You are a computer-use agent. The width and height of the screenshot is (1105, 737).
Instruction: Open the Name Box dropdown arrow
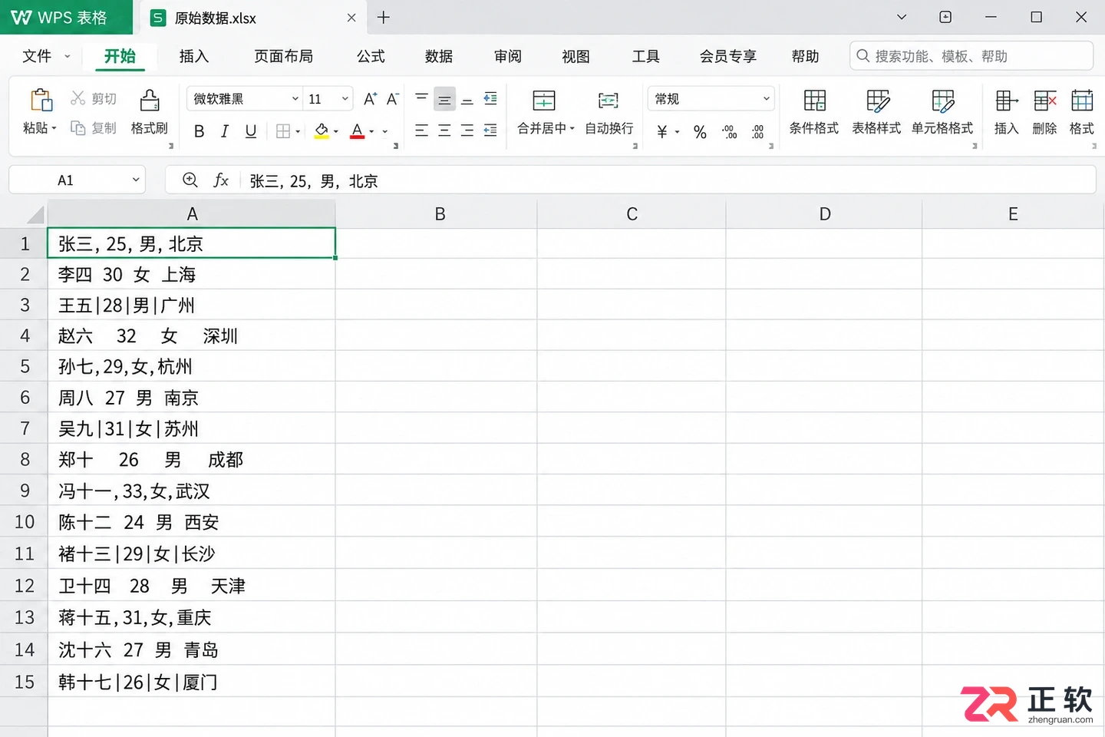136,180
